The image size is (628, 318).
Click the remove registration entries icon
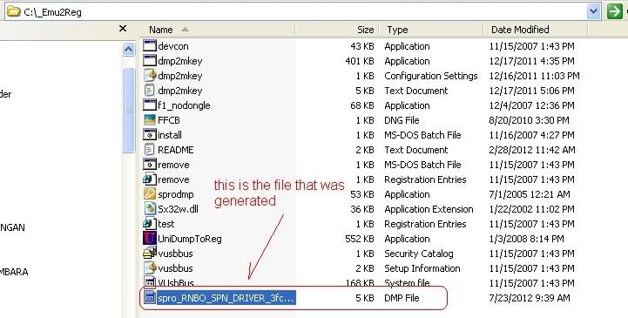(x=150, y=179)
